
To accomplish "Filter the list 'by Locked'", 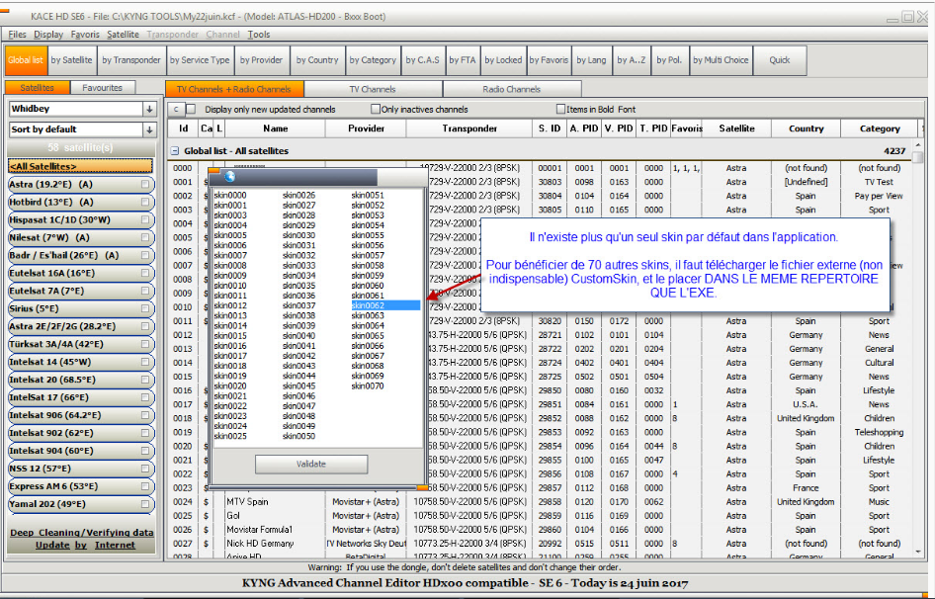I will click(x=503, y=60).
